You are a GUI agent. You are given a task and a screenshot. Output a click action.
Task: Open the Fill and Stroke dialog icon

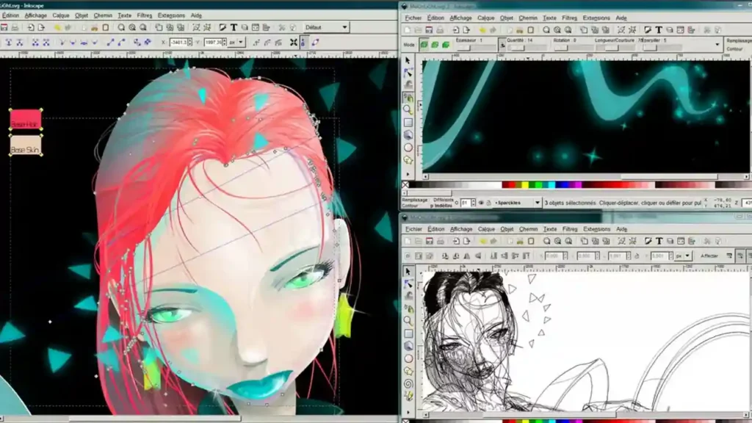point(223,27)
